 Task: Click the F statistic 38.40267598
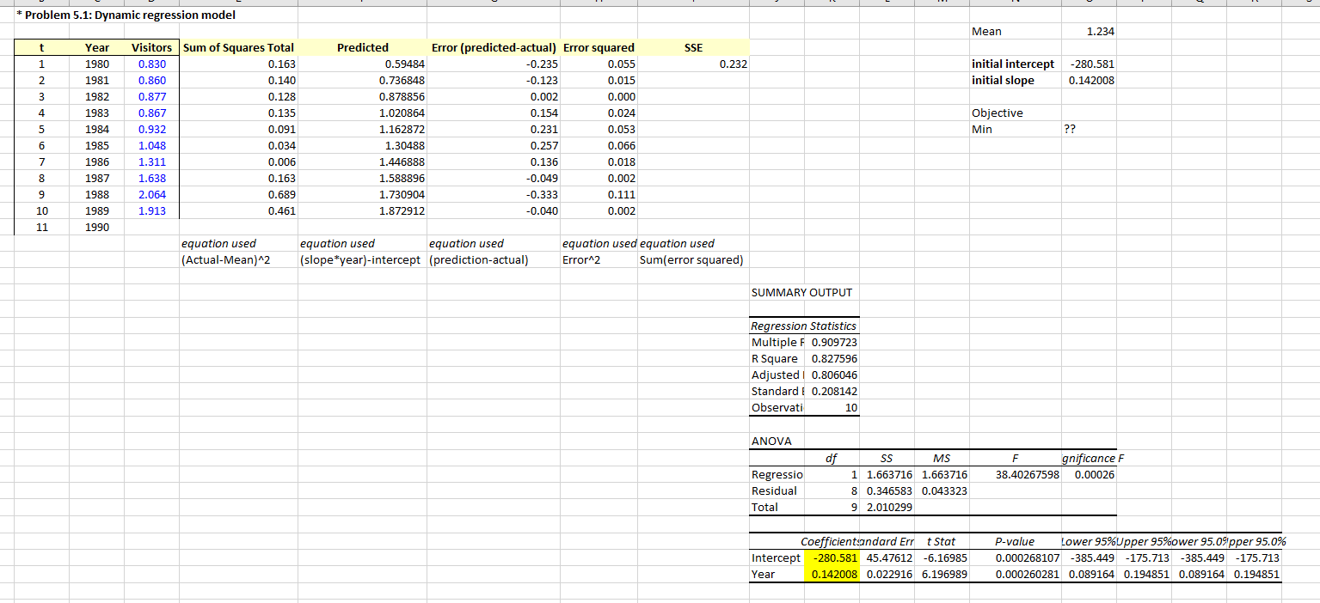(1028, 474)
